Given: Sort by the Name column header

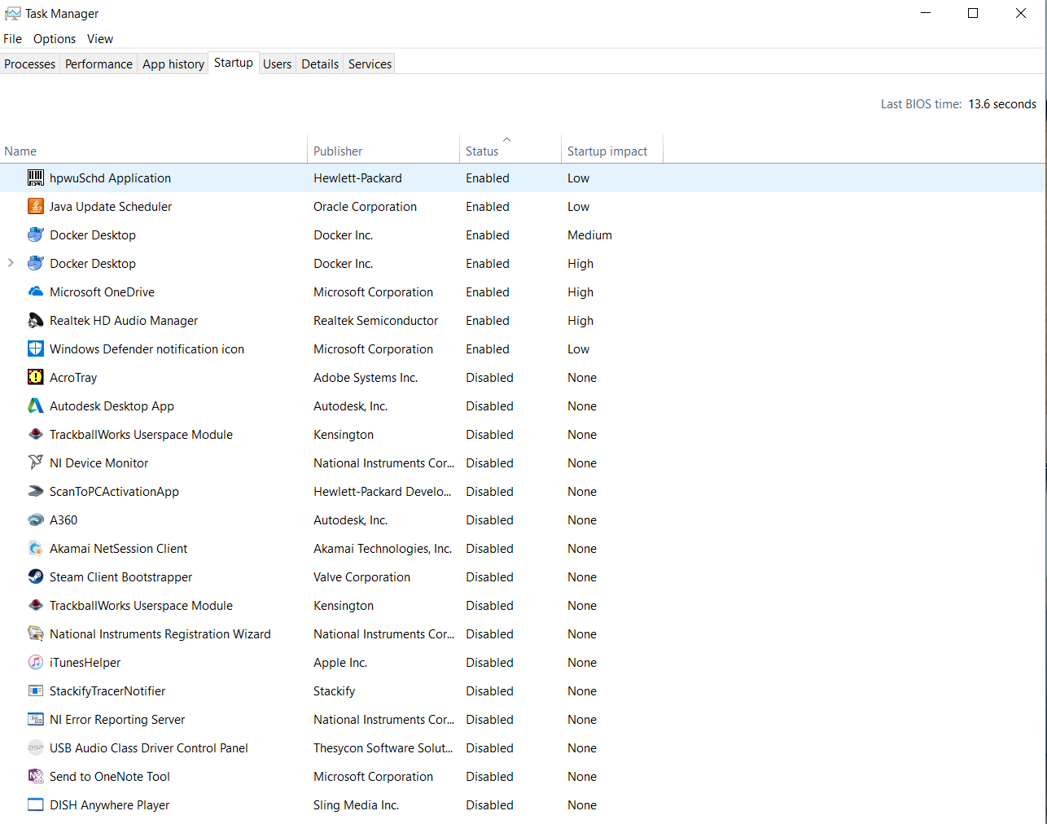Looking at the screenshot, I should pyautogui.click(x=153, y=151).
